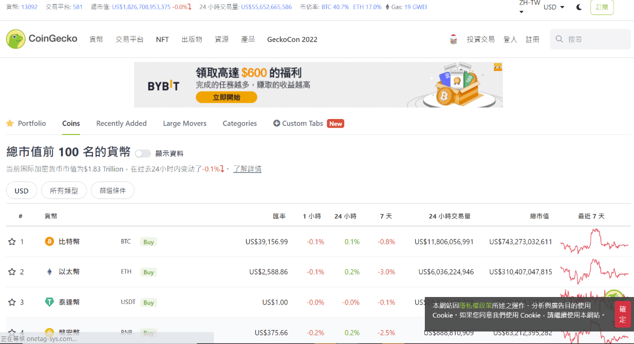
Task: Enable dark mode with the moon icon
Action: coord(578,7)
